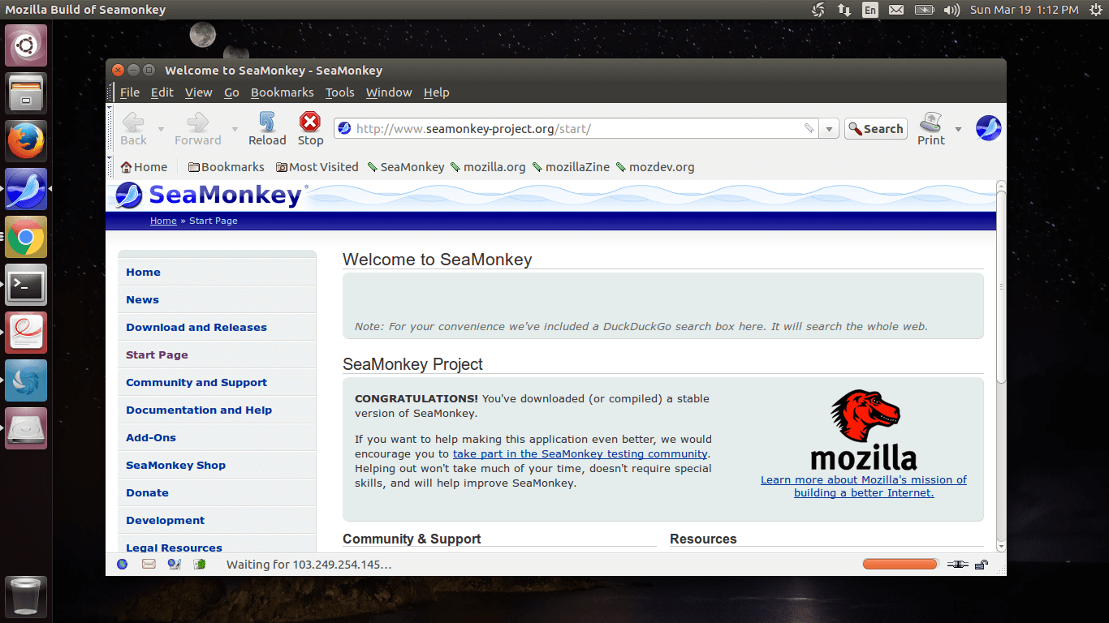Launch Google Chrome from the dock
Image resolution: width=1109 pixels, height=623 pixels.
(26, 237)
